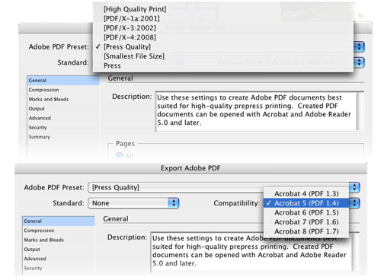Select General in top dialog sidebar
Screen dimensions: 384x280
tap(63, 81)
